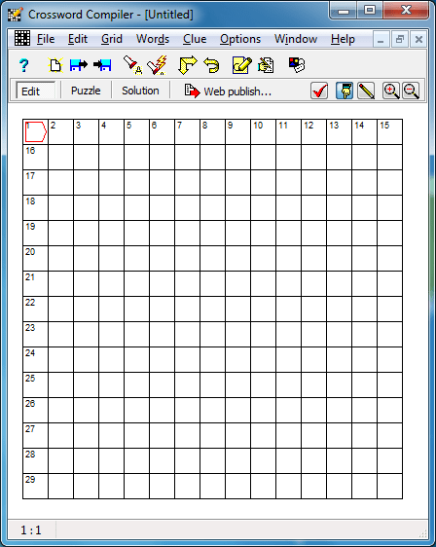This screenshot has height=547, width=436.
Task: Select the grid square numbered 12
Action: [x=314, y=131]
